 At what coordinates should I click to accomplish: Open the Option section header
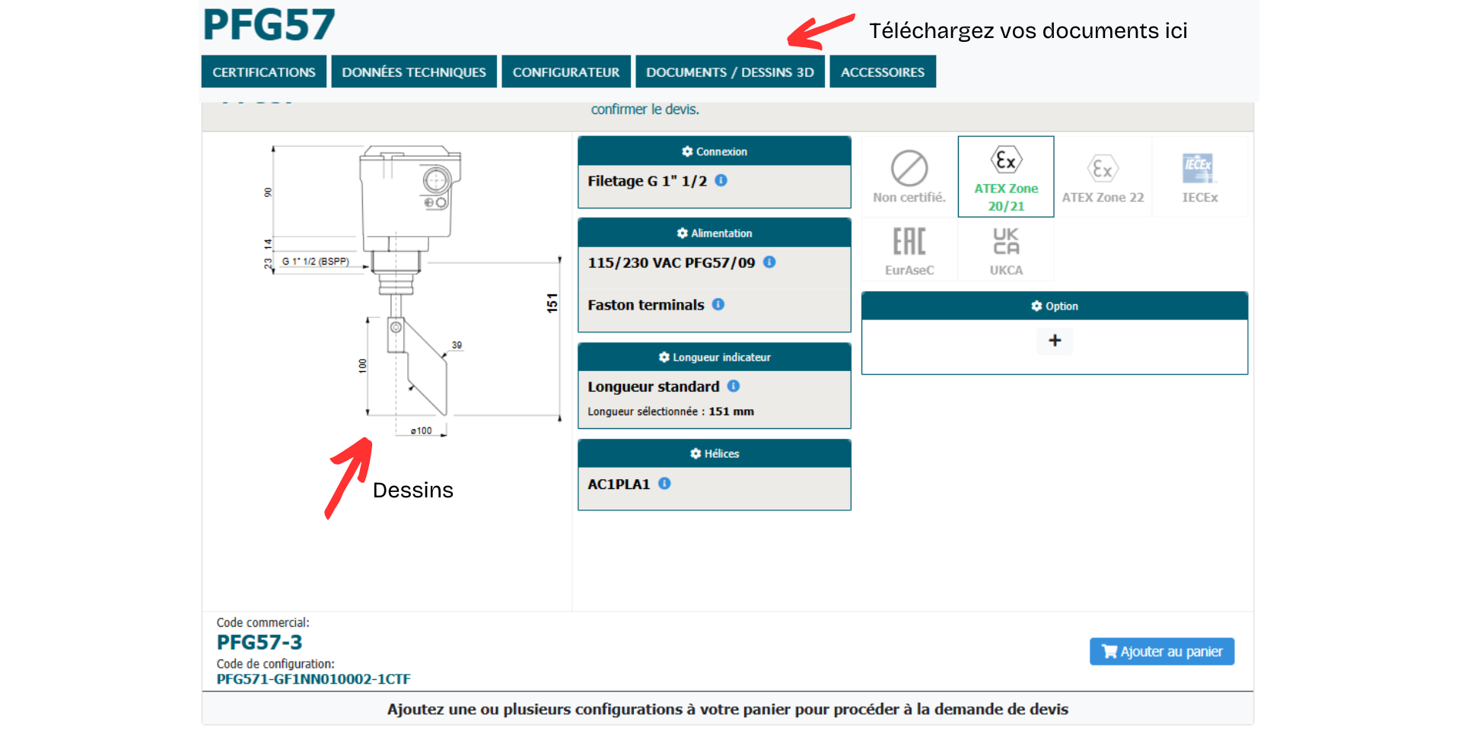(x=1055, y=306)
